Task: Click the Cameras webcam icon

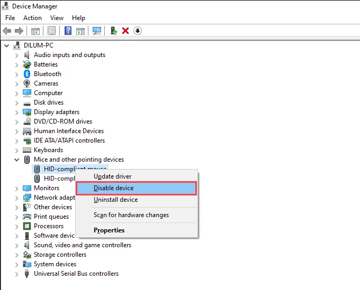Action: pyautogui.click(x=27, y=83)
